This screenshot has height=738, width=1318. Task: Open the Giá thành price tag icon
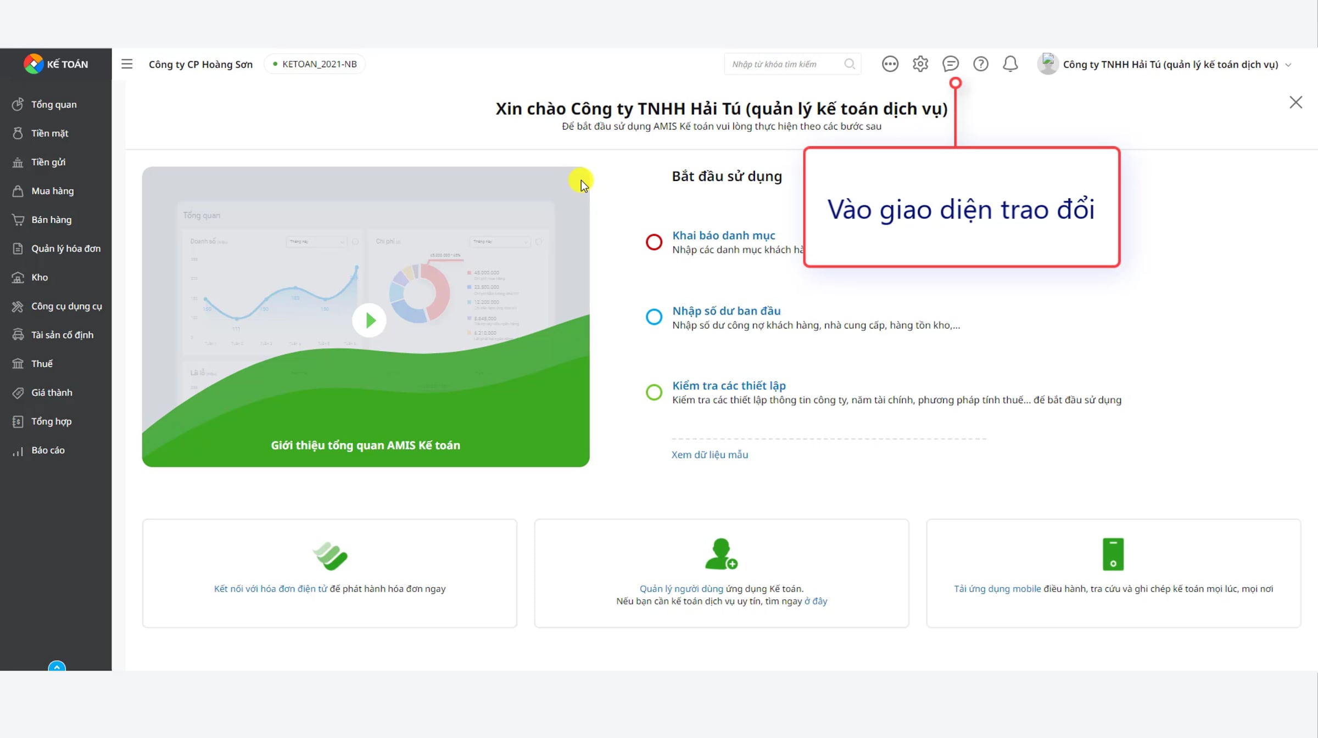[18, 392]
